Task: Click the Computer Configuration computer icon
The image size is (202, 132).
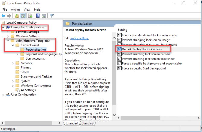Action: (8, 27)
